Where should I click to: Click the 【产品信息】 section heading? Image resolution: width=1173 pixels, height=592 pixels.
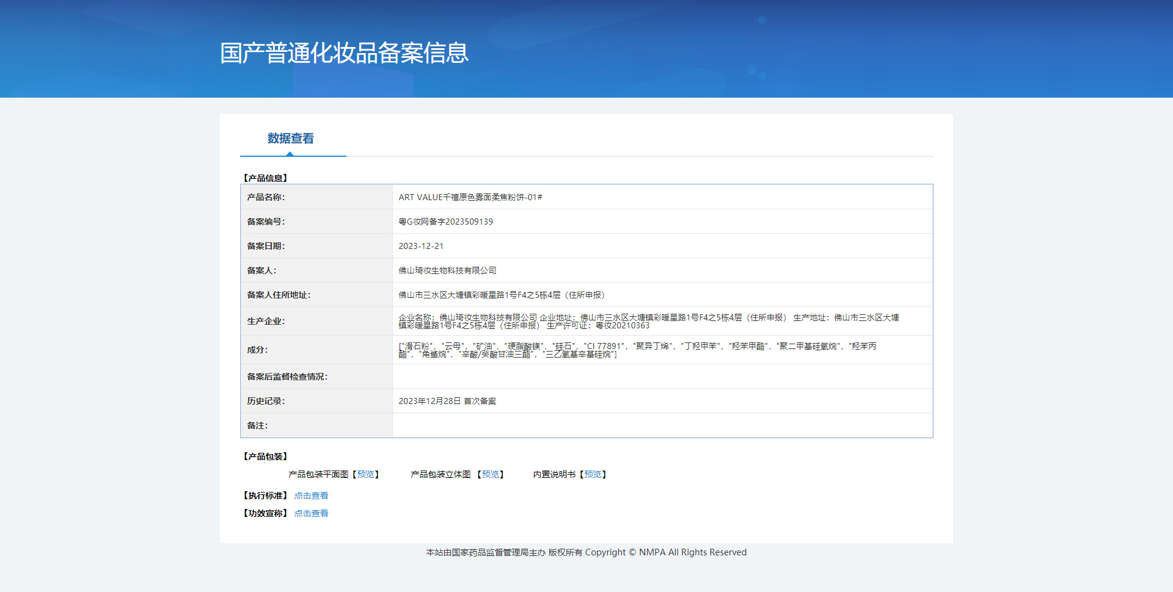tap(265, 178)
